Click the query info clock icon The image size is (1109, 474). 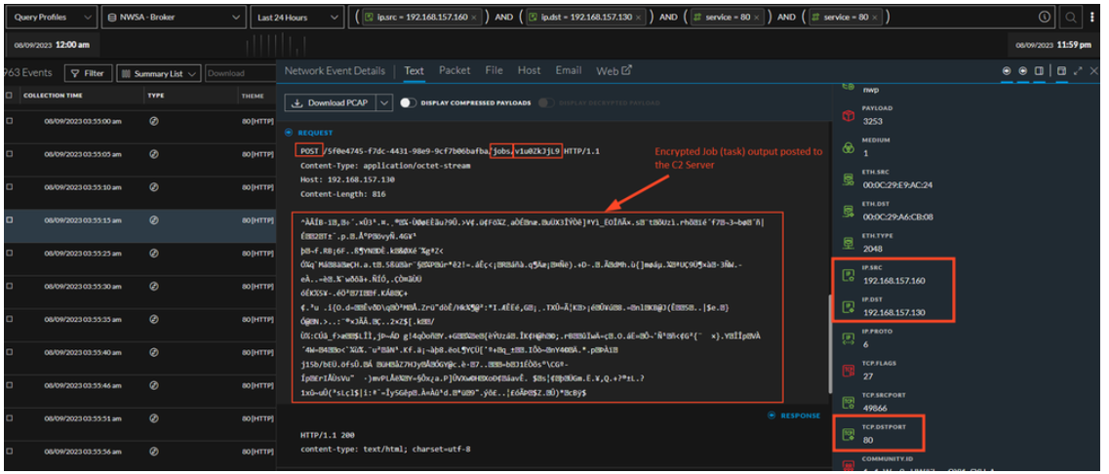tap(1045, 18)
